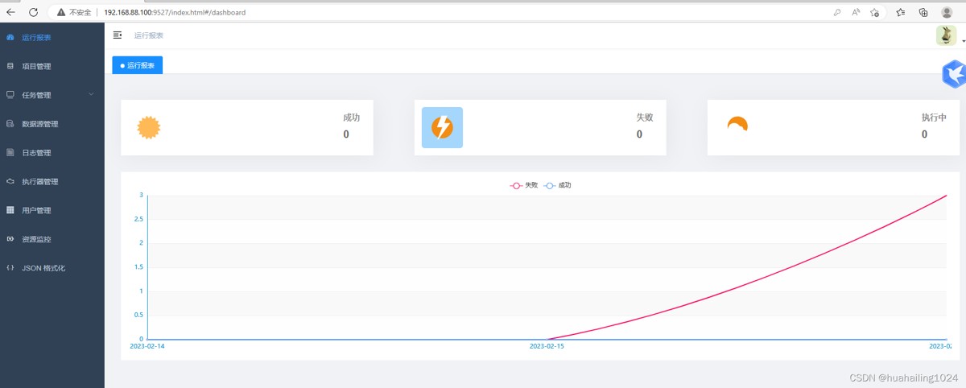The image size is (966, 388).
Task: Go back with browser back arrow
Action: click(x=10, y=12)
